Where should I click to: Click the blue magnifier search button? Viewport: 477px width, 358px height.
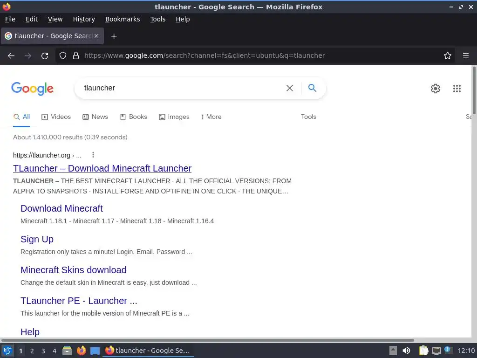click(x=312, y=88)
